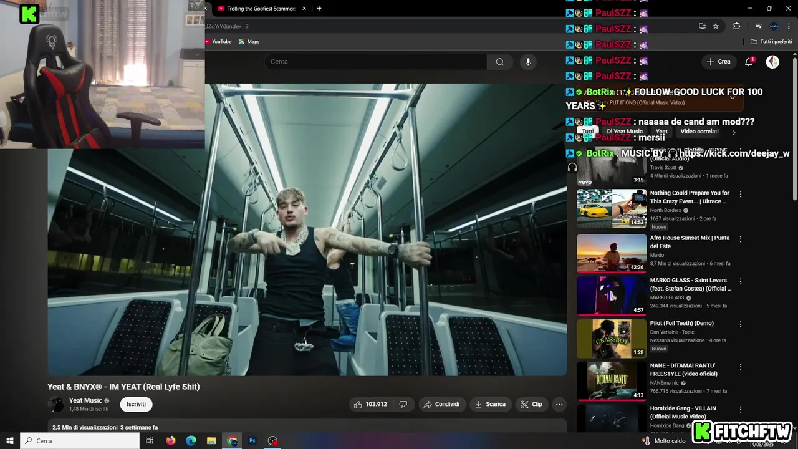Launch Firefox from the taskbar

click(171, 441)
